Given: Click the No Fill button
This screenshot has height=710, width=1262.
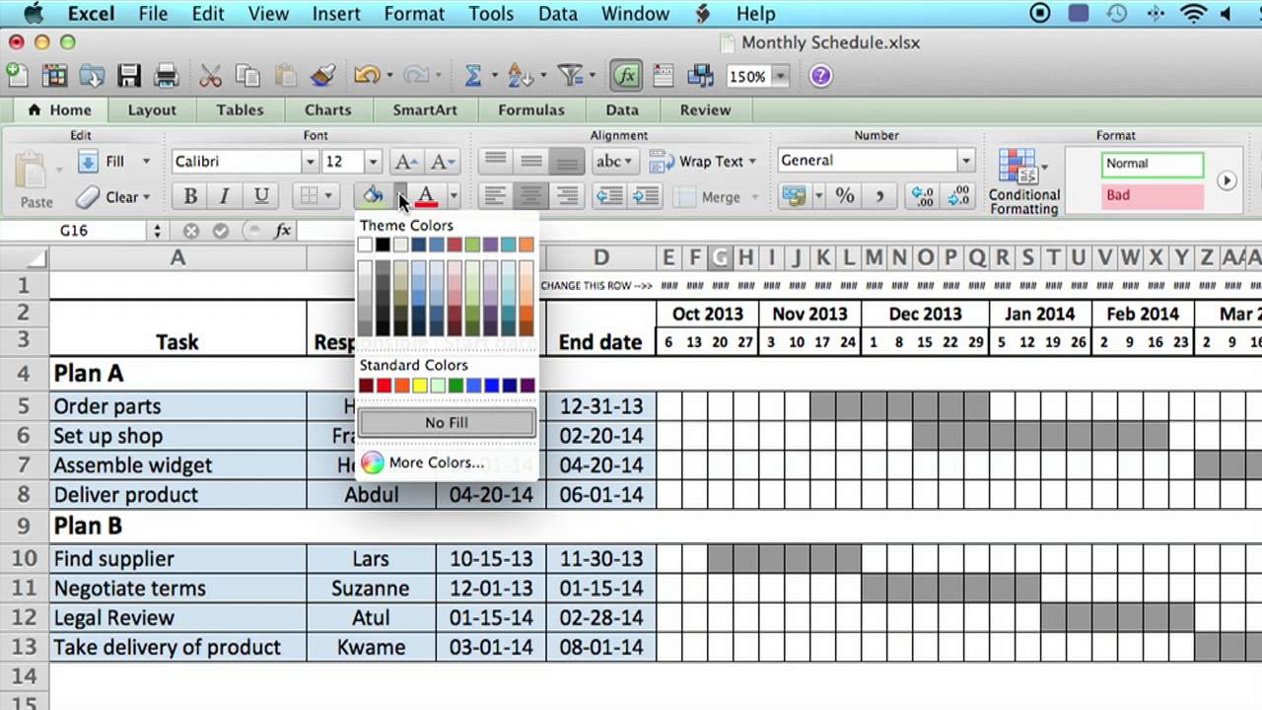Looking at the screenshot, I should (446, 422).
